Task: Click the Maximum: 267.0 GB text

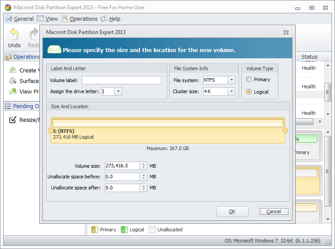Action: pyautogui.click(x=168, y=148)
